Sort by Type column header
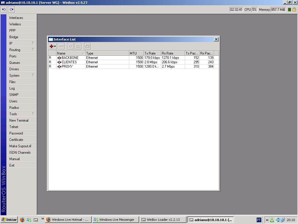Image resolution: width=298 pixels, height=224 pixels. (x=107, y=53)
